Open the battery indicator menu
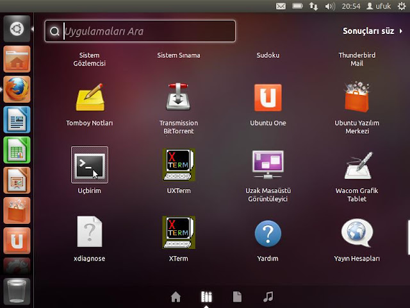The height and width of the screenshot is (308, 410). [297, 6]
